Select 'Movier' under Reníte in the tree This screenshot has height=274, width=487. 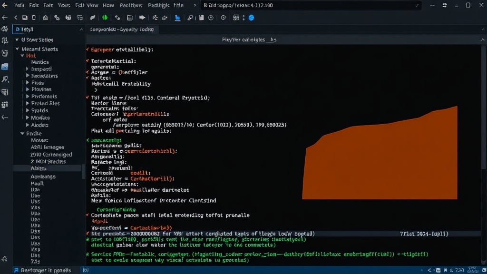[x=39, y=140]
